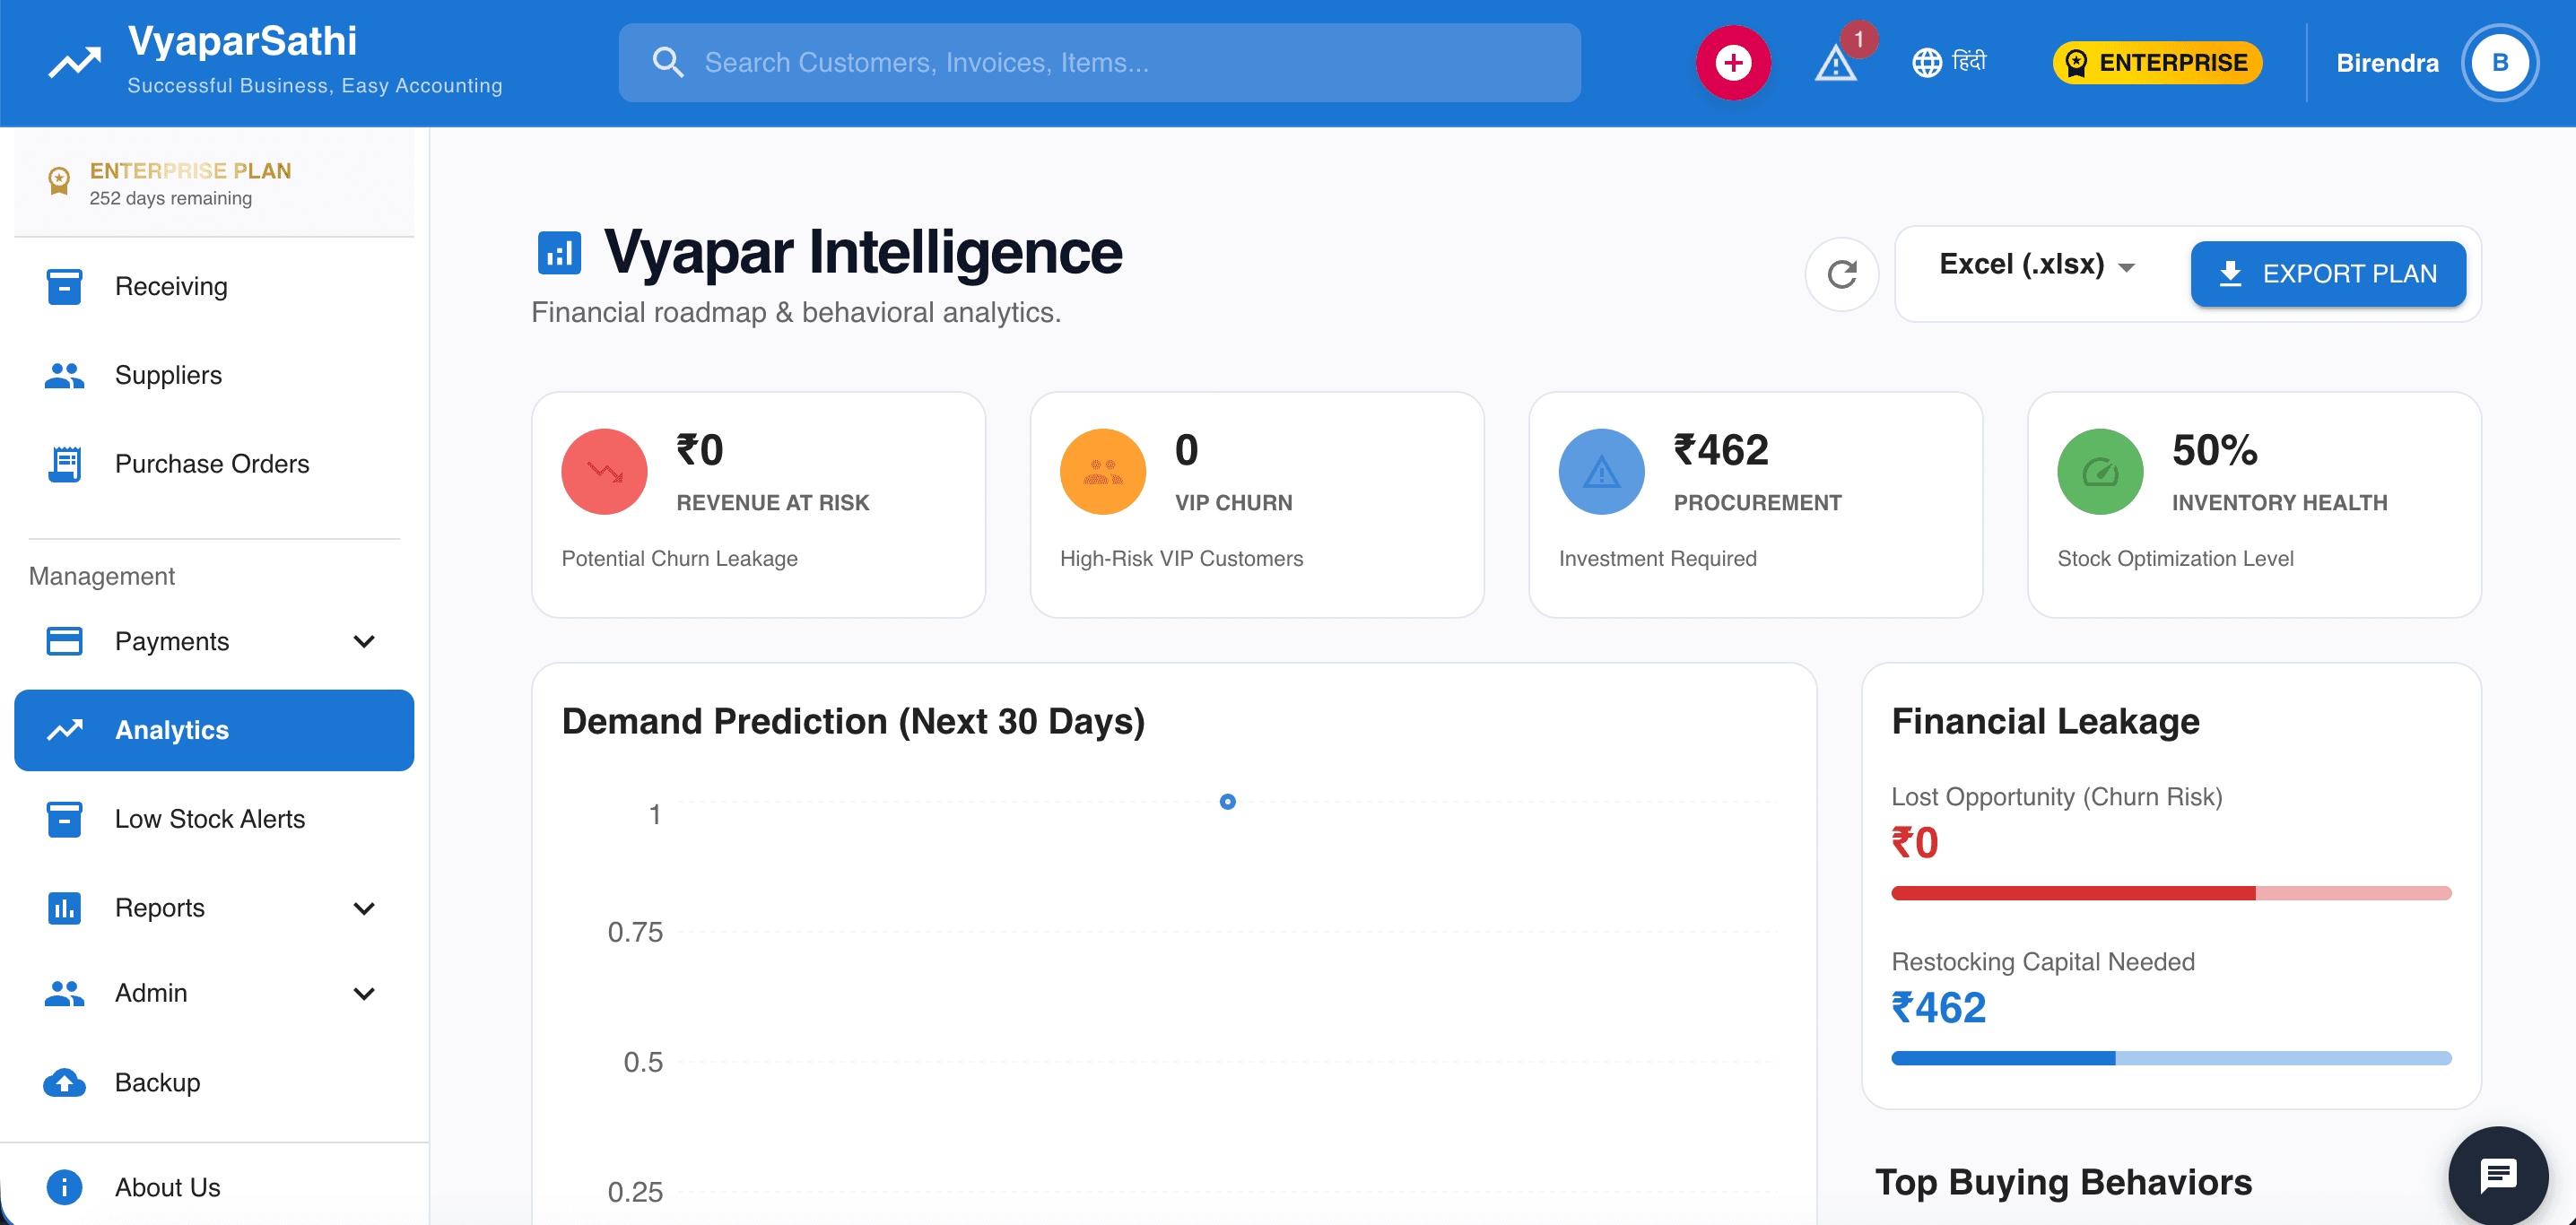This screenshot has height=1225, width=2576.
Task: Click 'Stock Optimization Level' text
Action: (x=2175, y=559)
